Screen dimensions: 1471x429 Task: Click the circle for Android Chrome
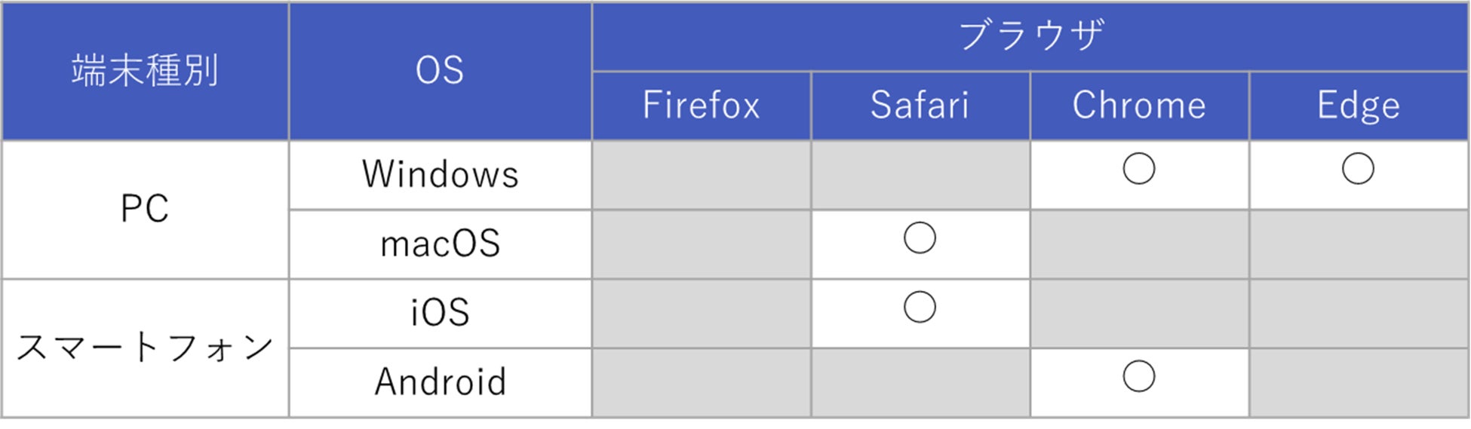pos(1138,376)
